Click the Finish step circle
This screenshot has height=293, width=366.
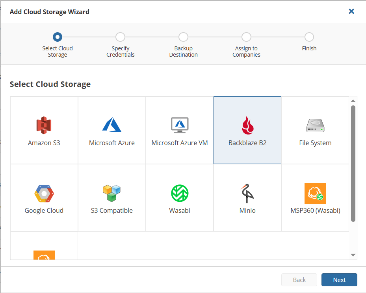pyautogui.click(x=309, y=37)
